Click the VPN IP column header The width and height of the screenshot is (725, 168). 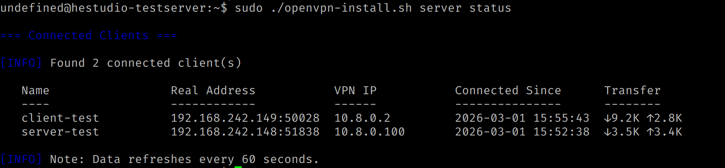pyautogui.click(x=355, y=90)
